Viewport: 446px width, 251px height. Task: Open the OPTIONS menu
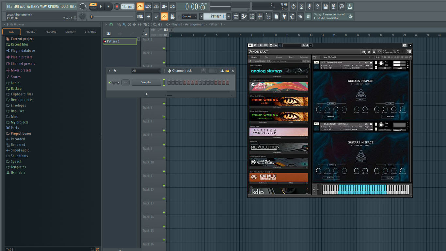tap(54, 6)
